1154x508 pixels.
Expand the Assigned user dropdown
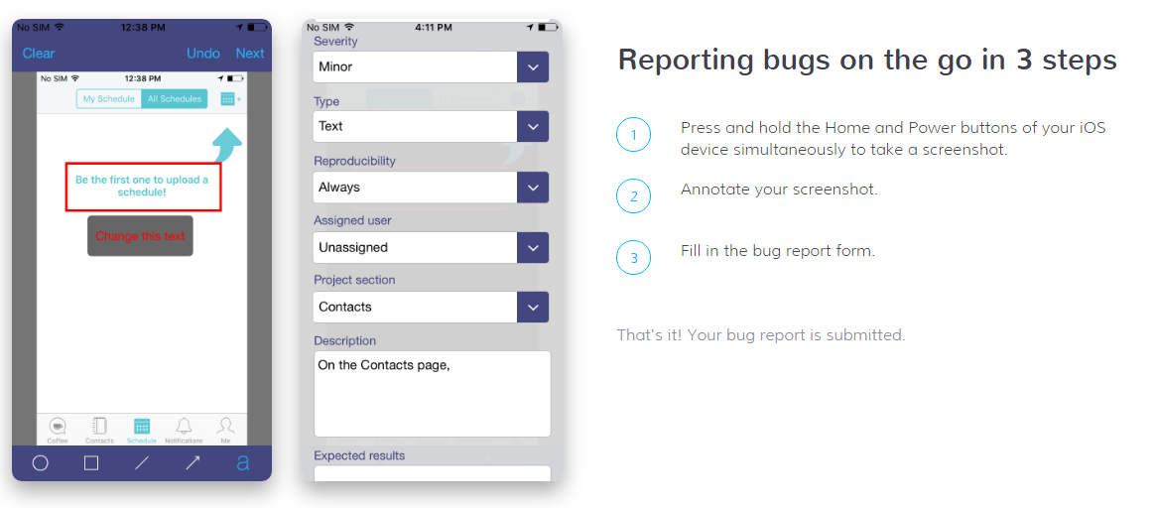click(533, 248)
